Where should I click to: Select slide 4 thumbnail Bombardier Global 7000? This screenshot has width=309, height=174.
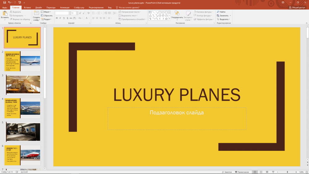pyautogui.click(x=23, y=108)
